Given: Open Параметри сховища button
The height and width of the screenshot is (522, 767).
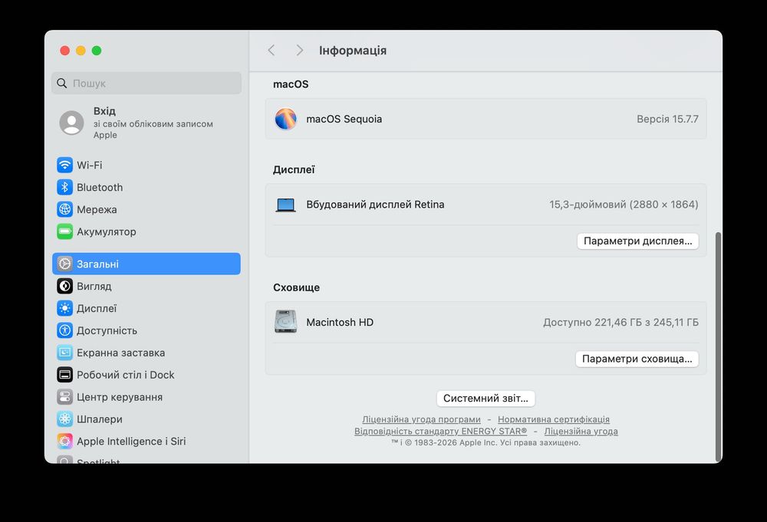Looking at the screenshot, I should pyautogui.click(x=637, y=359).
